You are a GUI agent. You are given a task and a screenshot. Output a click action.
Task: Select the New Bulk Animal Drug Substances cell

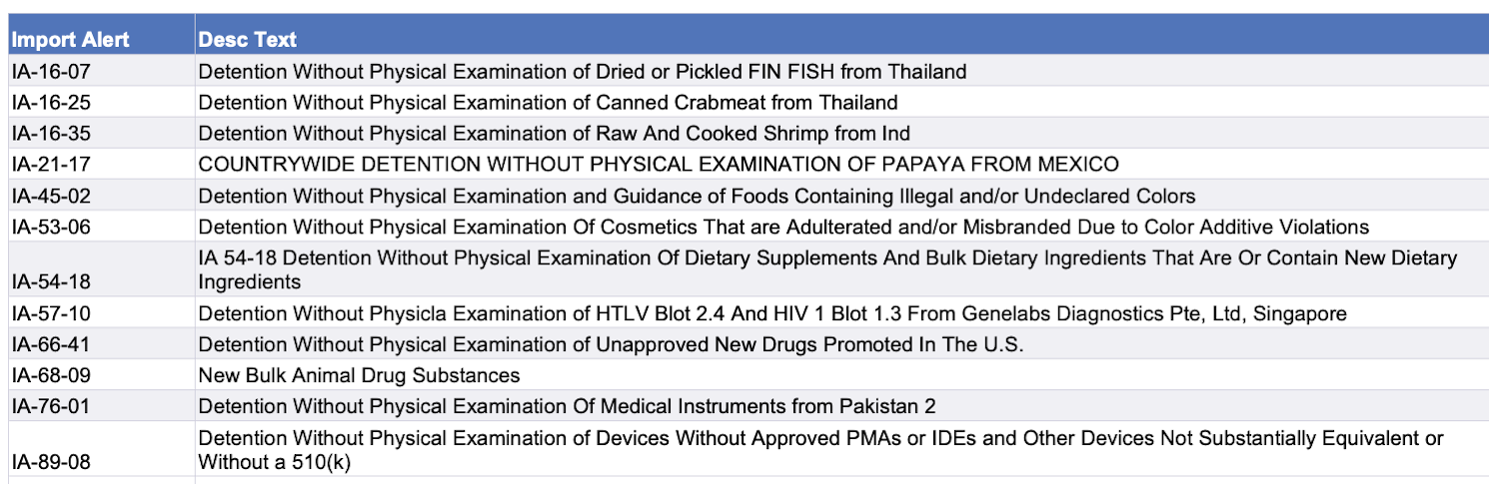click(x=359, y=376)
